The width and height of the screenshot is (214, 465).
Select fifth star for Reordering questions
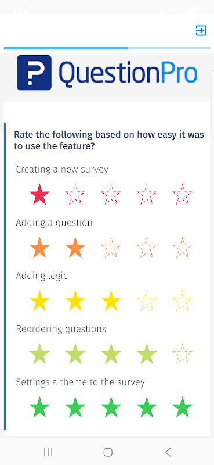(182, 354)
